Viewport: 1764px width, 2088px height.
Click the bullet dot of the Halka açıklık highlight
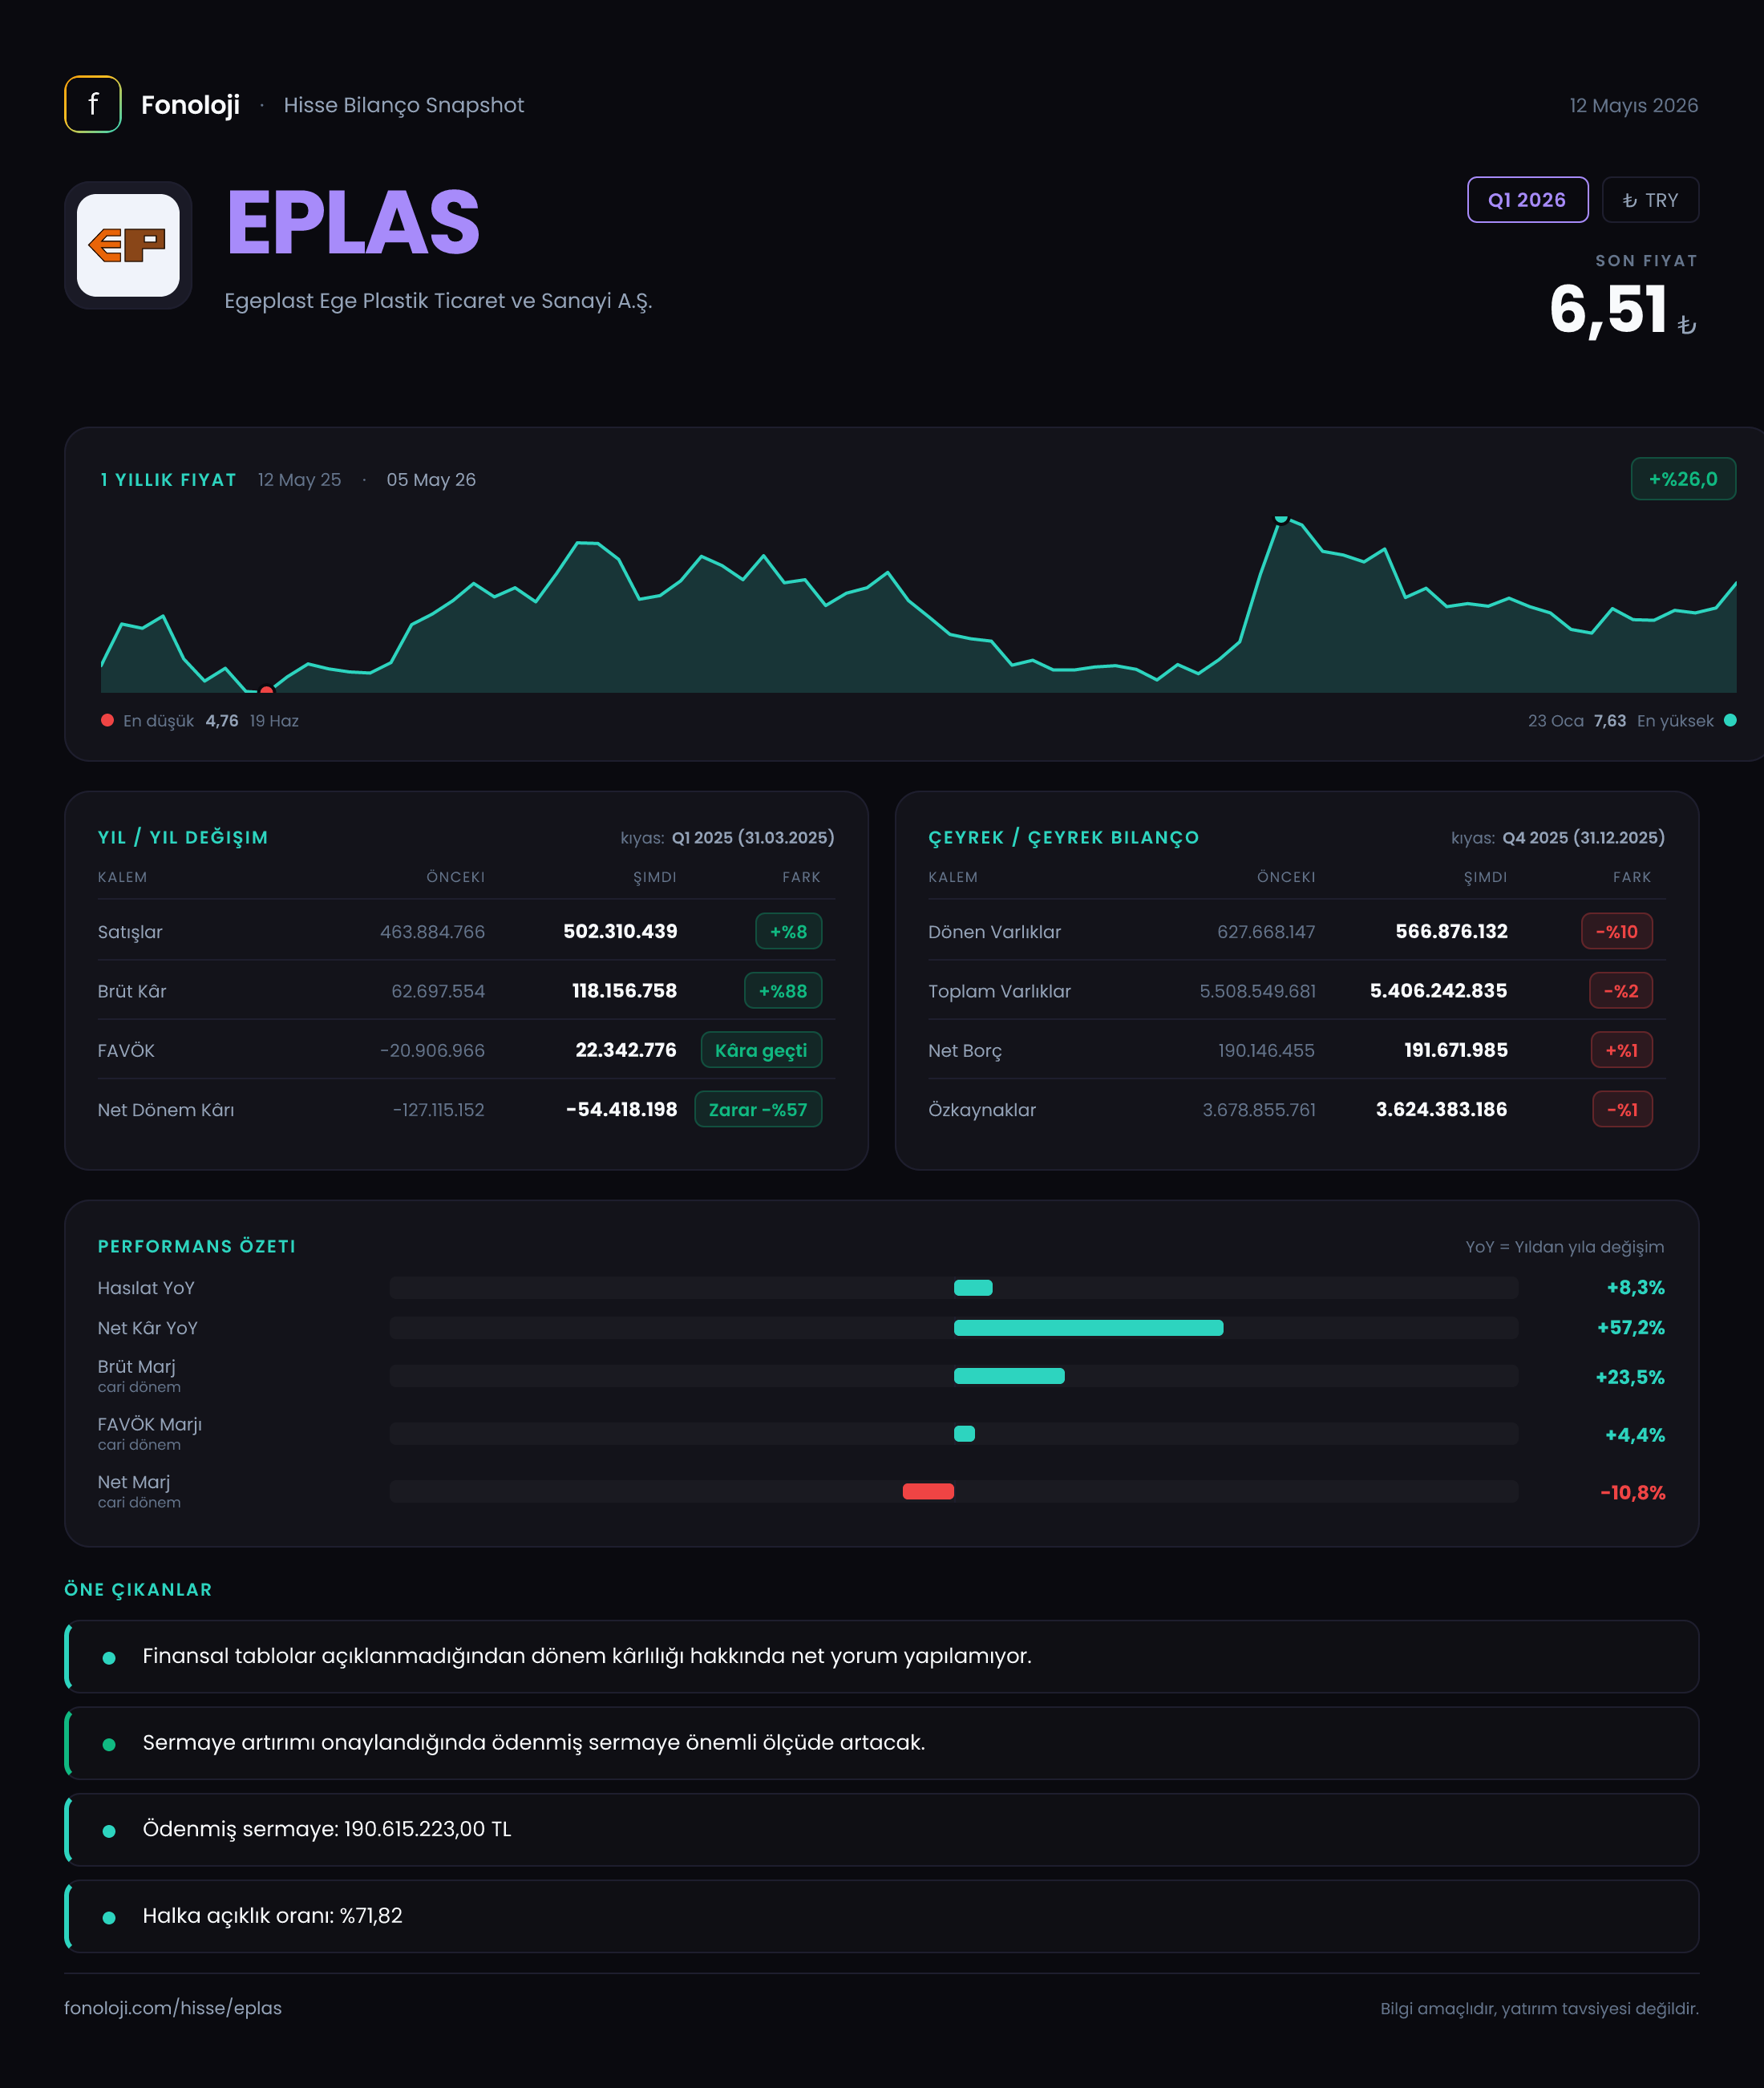[109, 1917]
